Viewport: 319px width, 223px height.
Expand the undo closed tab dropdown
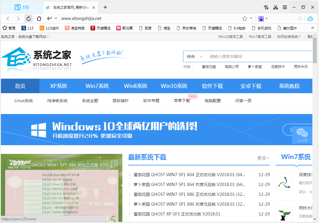coord(56,18)
